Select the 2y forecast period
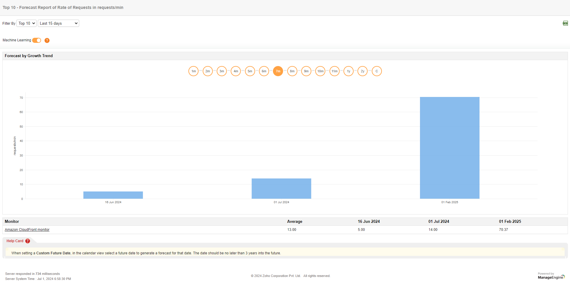Viewport: 570px width, 285px height. pos(362,71)
